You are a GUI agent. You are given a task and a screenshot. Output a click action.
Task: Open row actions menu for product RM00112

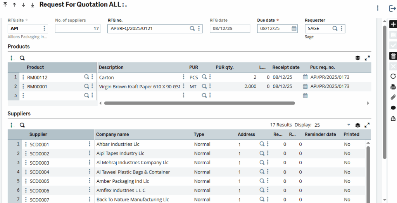pos(23,77)
